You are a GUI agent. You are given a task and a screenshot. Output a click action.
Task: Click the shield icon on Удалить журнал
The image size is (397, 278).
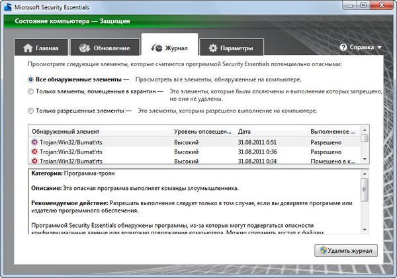click(x=324, y=250)
